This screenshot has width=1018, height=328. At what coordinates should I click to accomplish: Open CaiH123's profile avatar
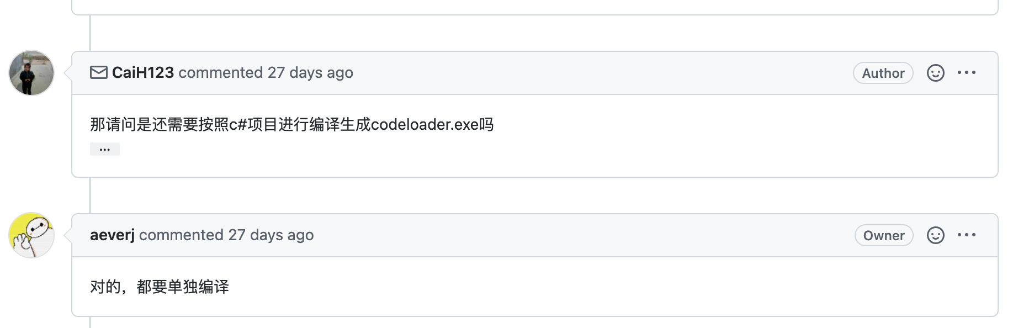click(31, 73)
